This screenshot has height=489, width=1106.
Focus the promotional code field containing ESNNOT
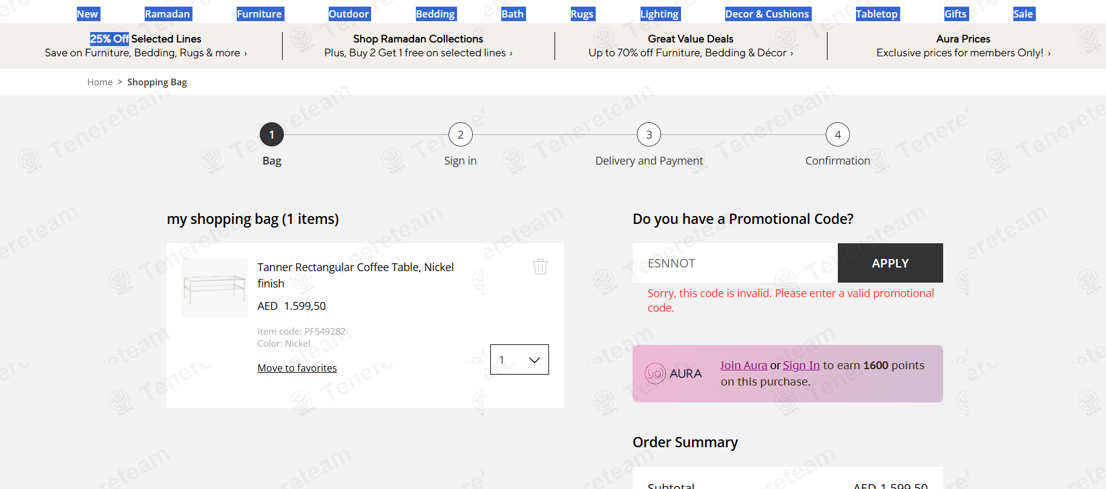pos(735,263)
